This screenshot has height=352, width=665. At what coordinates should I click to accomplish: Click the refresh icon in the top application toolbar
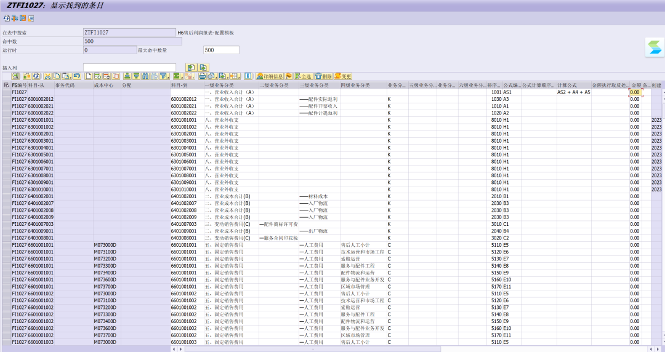click(6, 18)
